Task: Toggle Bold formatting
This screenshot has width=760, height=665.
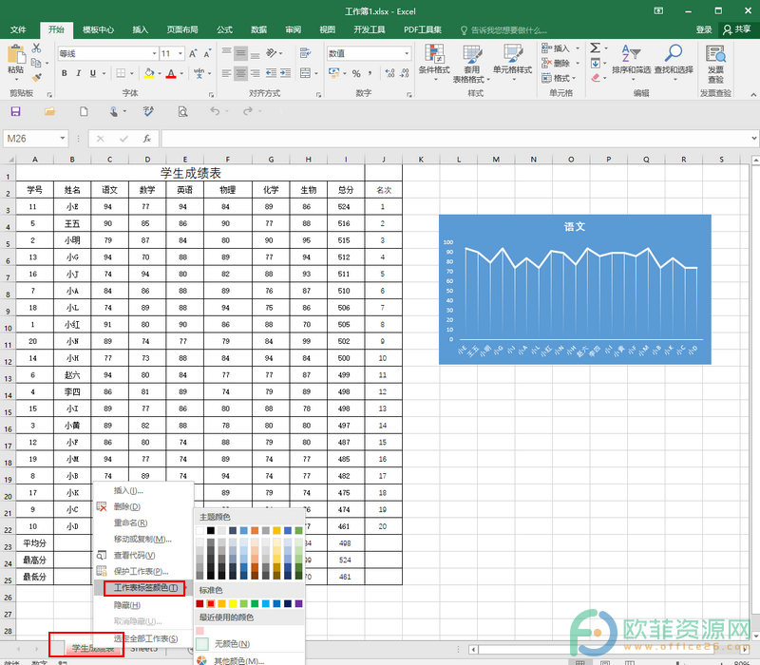Action: click(64, 73)
